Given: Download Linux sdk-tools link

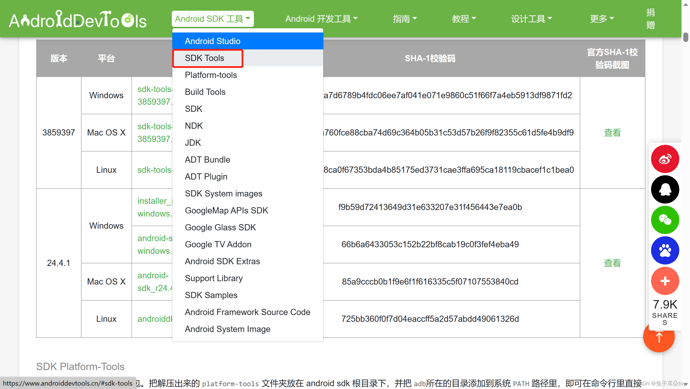Looking at the screenshot, I should [x=155, y=170].
